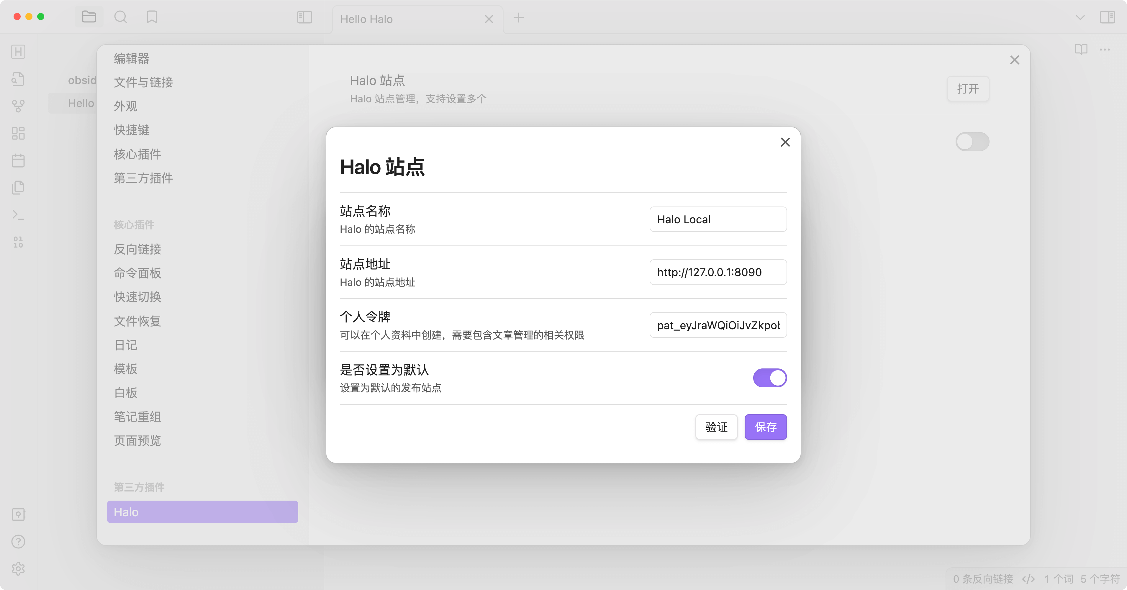
Task: Add a new tab with plus icon
Action: (518, 17)
